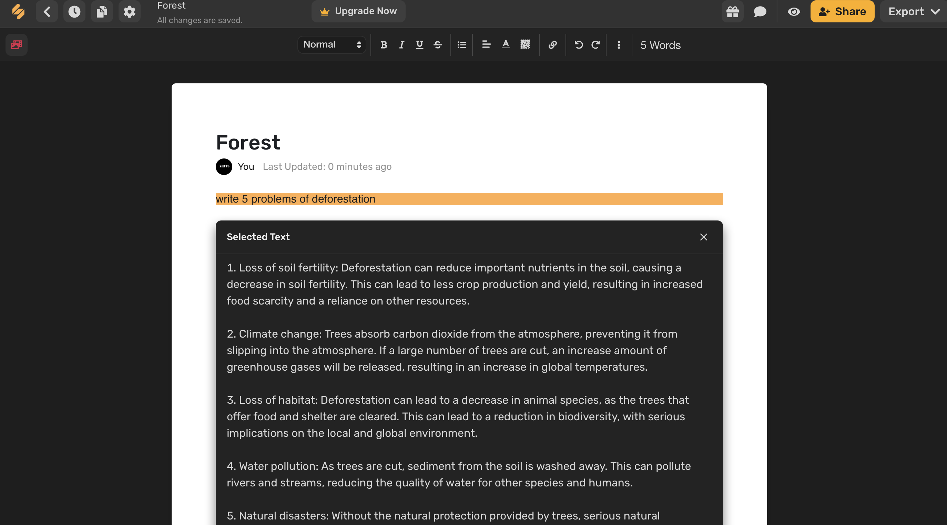Click the Share button
This screenshot has width=947, height=525.
[x=842, y=11]
